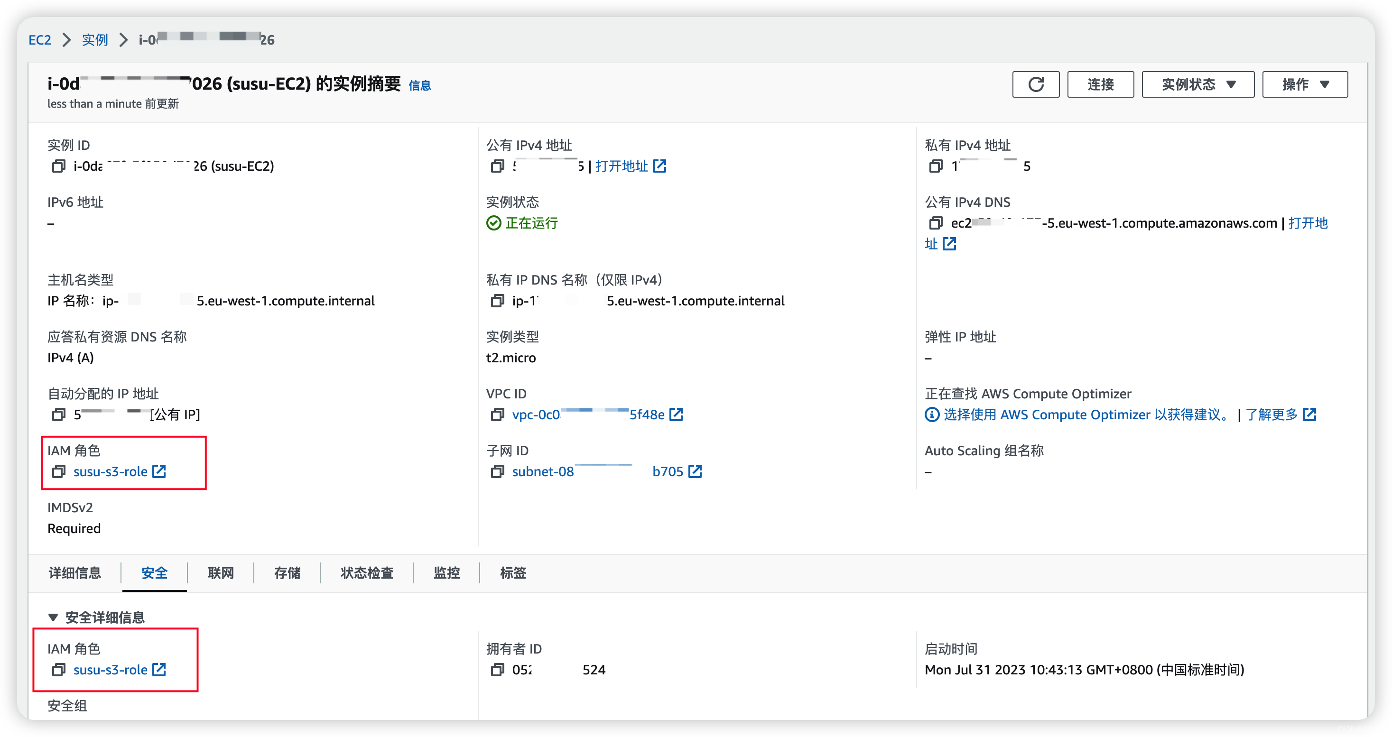This screenshot has width=1392, height=737.
Task: Copy the instance ID
Action: [x=58, y=166]
